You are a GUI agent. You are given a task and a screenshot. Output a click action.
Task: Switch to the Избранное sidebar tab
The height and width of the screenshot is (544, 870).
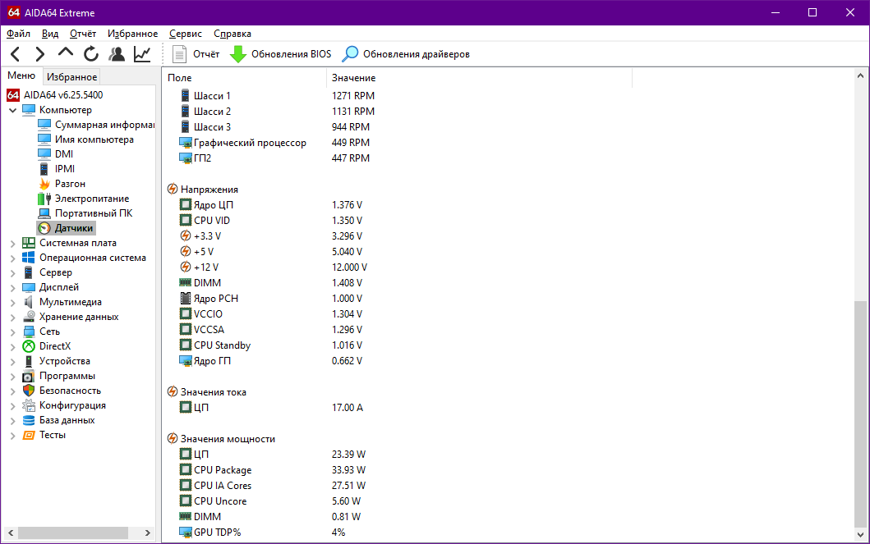(71, 76)
